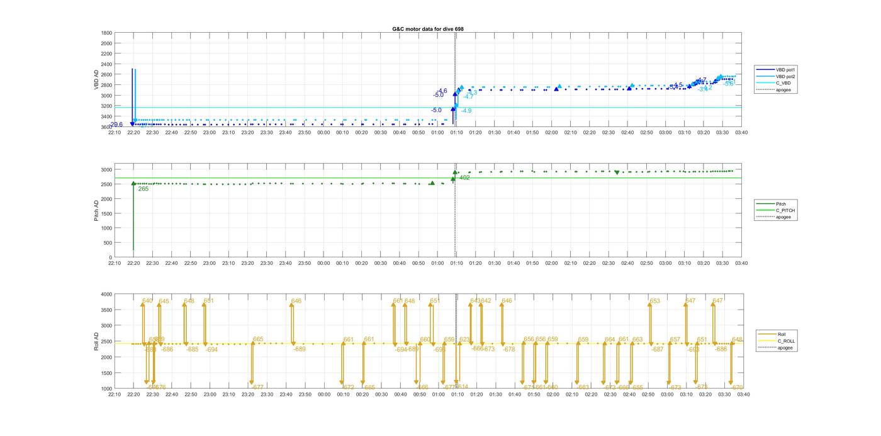Image resolution: width=881 pixels, height=436 pixels.
Task: Click the cyan "-4.9" VBD data label
Action: (x=466, y=111)
